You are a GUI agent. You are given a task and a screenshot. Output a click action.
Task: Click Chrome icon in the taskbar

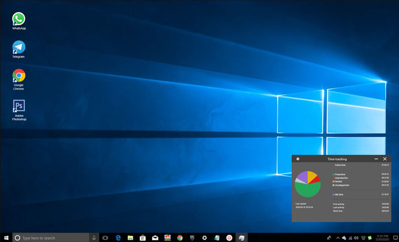[x=180, y=238]
